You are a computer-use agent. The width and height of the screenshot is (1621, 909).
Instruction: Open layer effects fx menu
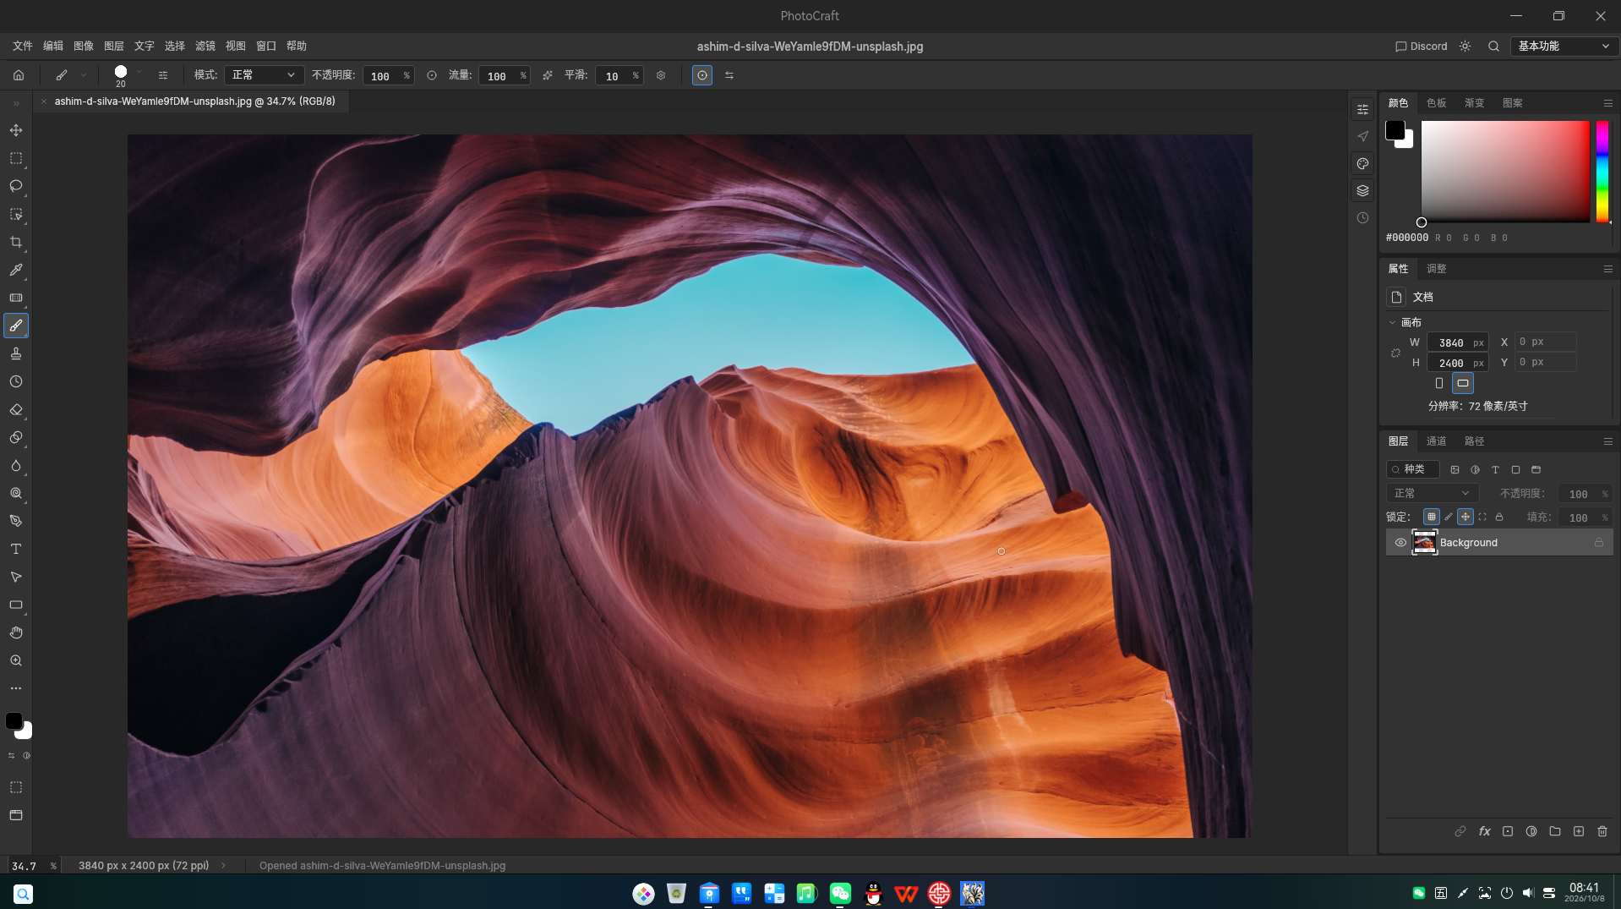[x=1484, y=831]
